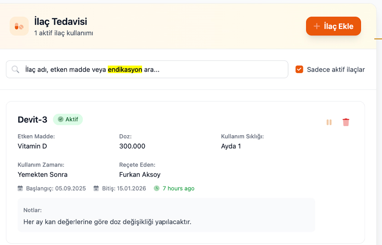Delete Devit-3 with the trash icon
The image size is (382, 245).
(x=346, y=122)
